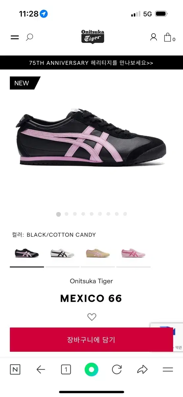Image resolution: width=183 pixels, height=397 pixels.
Task: Jump to second image carousel dot
Action: point(67,214)
